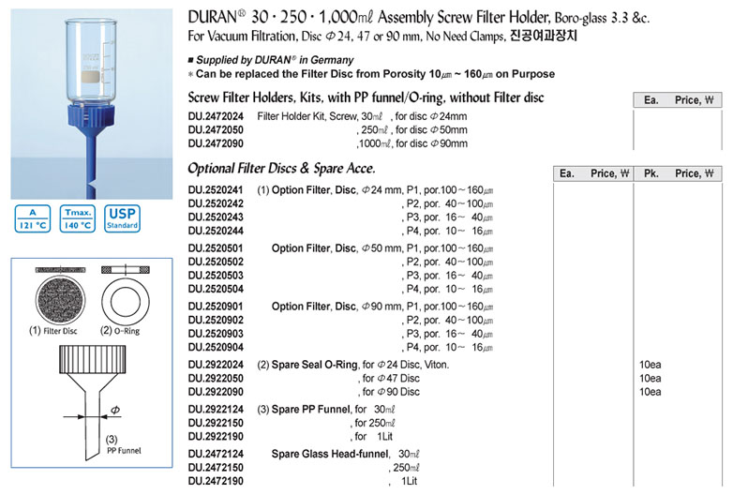This screenshot has height=495, width=733.
Task: Select catalog number DU.2520503
Action: (x=216, y=276)
